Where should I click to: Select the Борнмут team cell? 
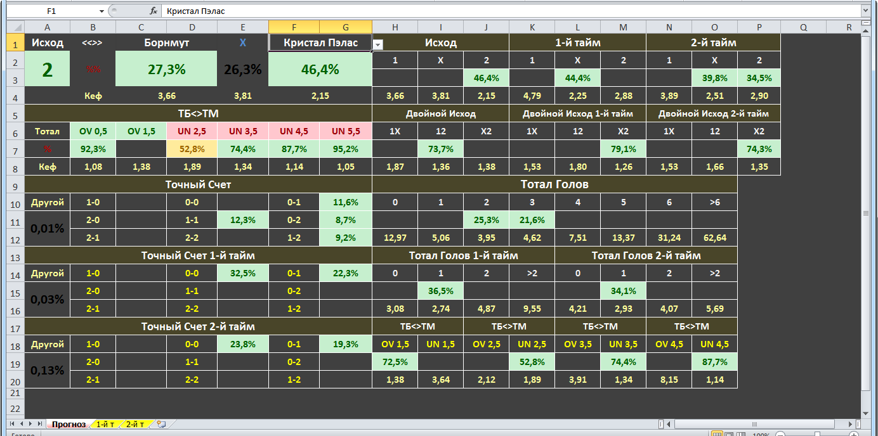[167, 43]
